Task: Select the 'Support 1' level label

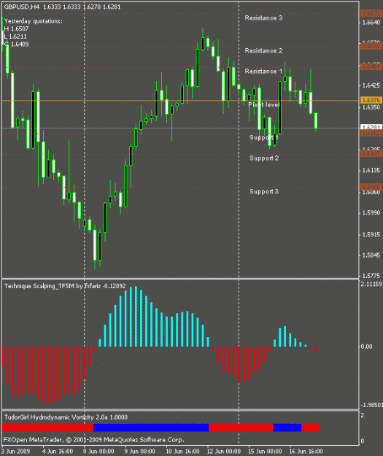Action: [264, 138]
